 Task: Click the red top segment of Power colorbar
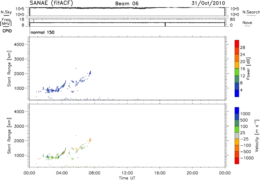click(237, 44)
